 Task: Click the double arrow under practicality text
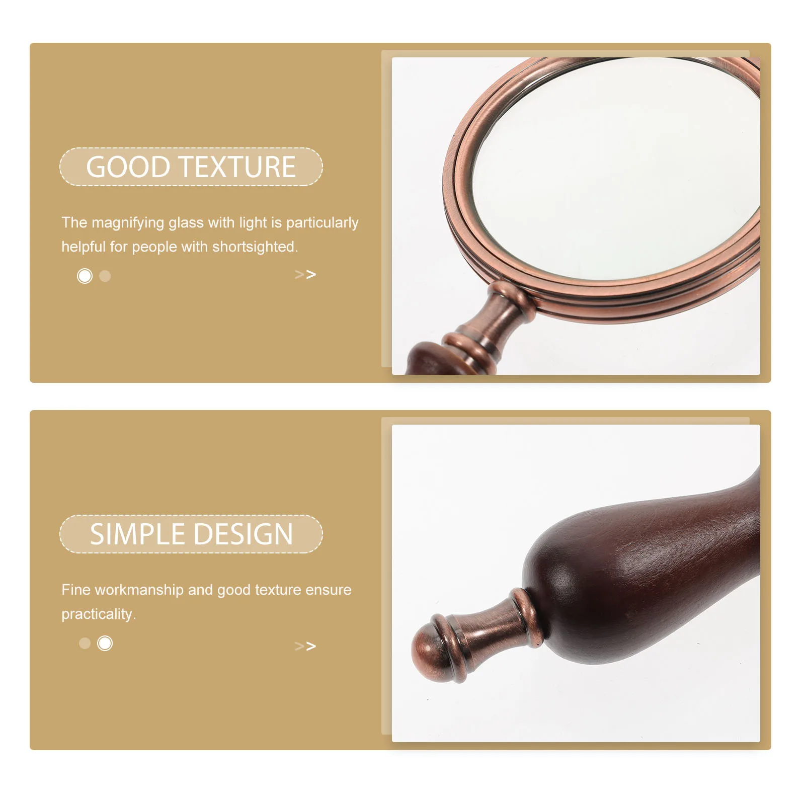(305, 646)
